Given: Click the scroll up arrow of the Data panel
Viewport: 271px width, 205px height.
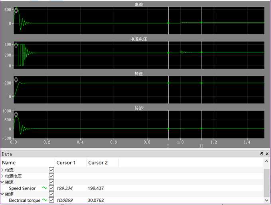Looking at the screenshot, I should tap(267, 161).
